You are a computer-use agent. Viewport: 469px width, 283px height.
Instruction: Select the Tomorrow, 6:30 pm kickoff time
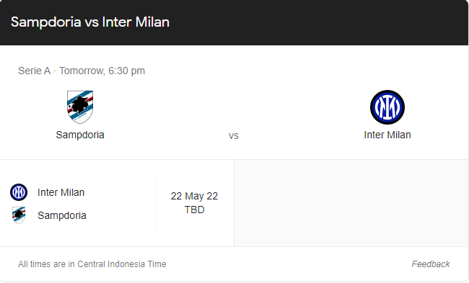click(102, 71)
